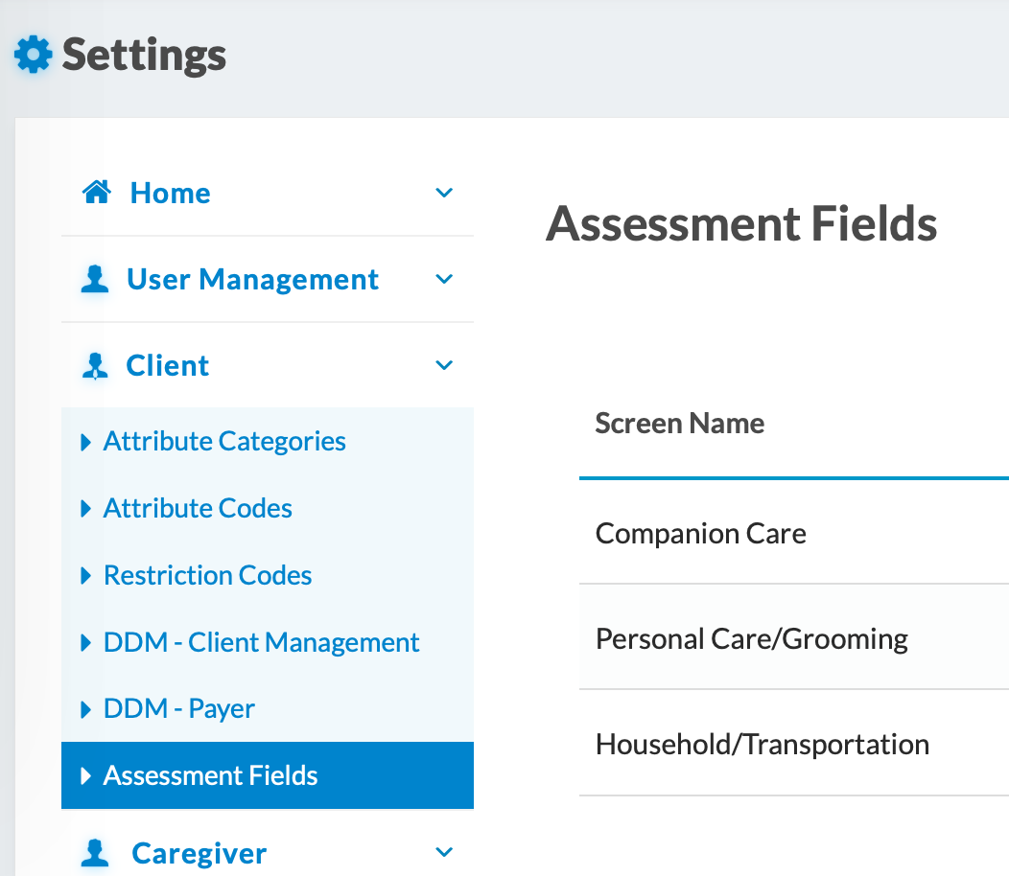Viewport: 1009px width, 876px height.
Task: Collapse the Client section chevron
Action: point(444,366)
